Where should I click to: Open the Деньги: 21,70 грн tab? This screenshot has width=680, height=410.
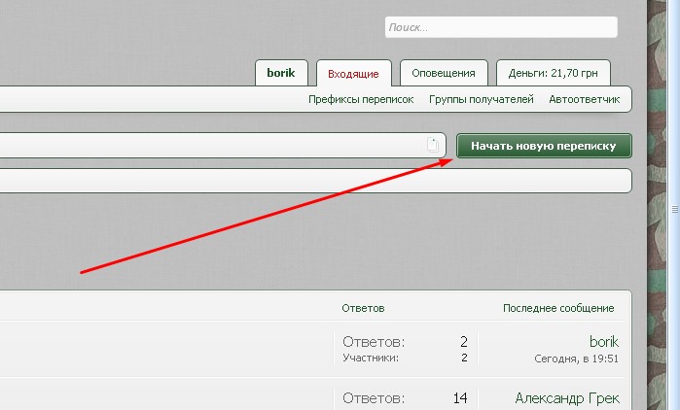554,73
